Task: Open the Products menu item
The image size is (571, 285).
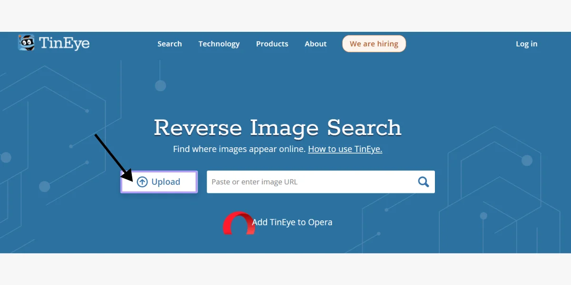Action: tap(272, 44)
